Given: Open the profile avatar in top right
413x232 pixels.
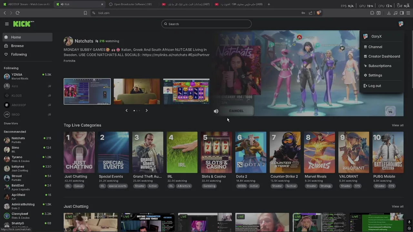Looking at the screenshot, I should (x=401, y=24).
